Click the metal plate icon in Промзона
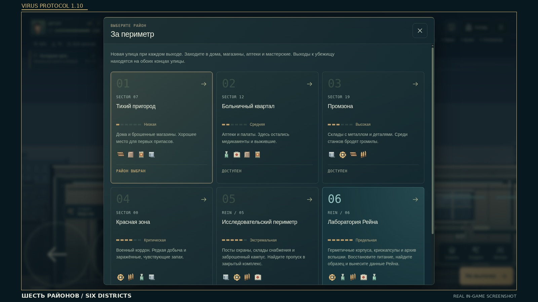 [332, 154]
